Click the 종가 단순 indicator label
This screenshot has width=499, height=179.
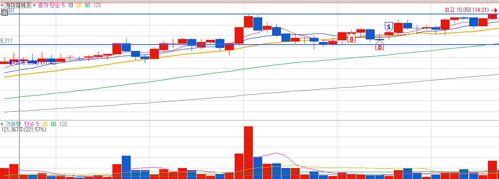49,6
